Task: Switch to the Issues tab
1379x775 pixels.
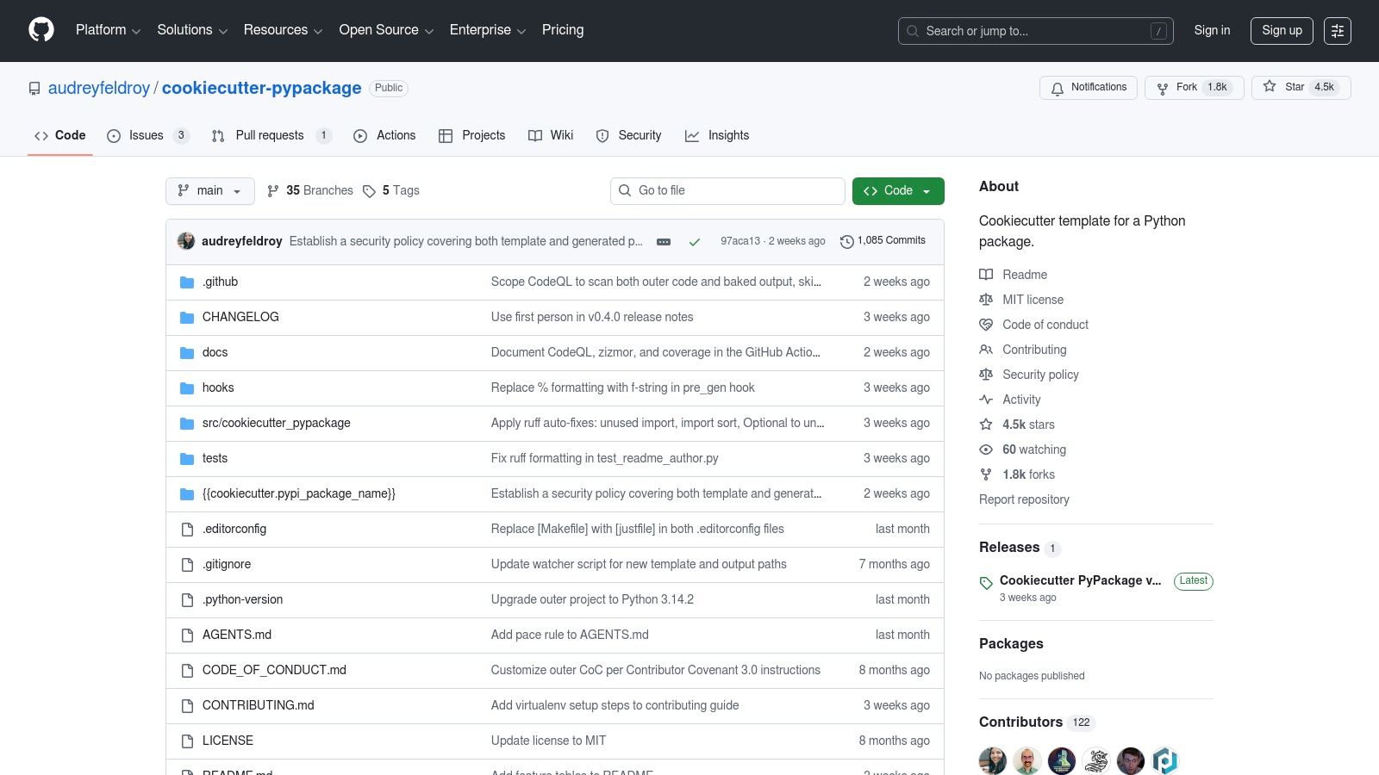Action: (x=147, y=136)
